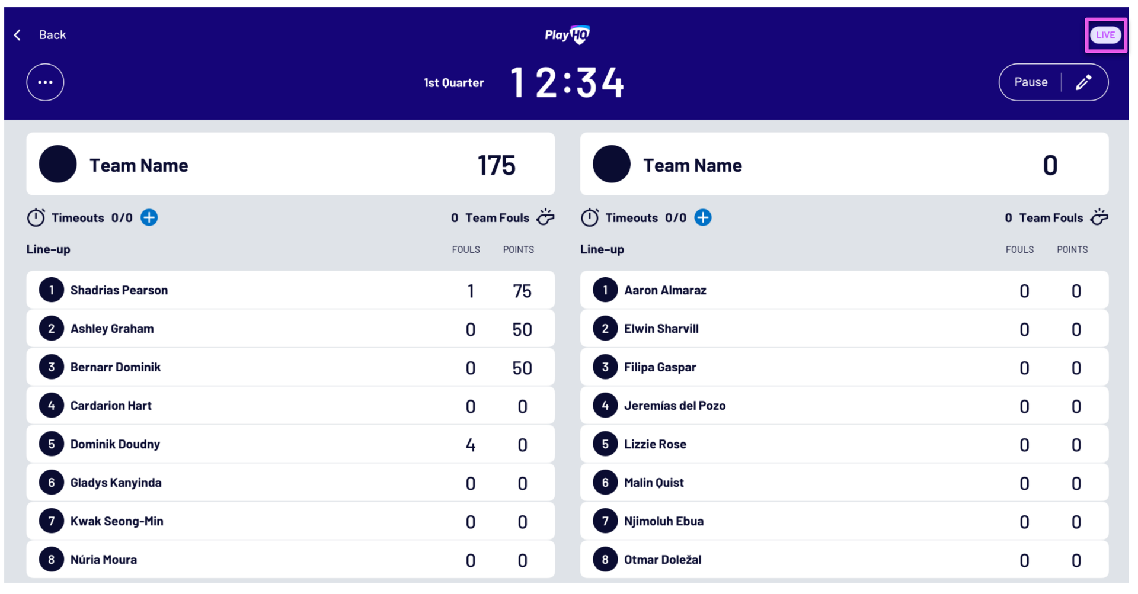Viewport: 1138px width, 594px height.
Task: Click the back chevron arrow icon
Action: coord(18,35)
